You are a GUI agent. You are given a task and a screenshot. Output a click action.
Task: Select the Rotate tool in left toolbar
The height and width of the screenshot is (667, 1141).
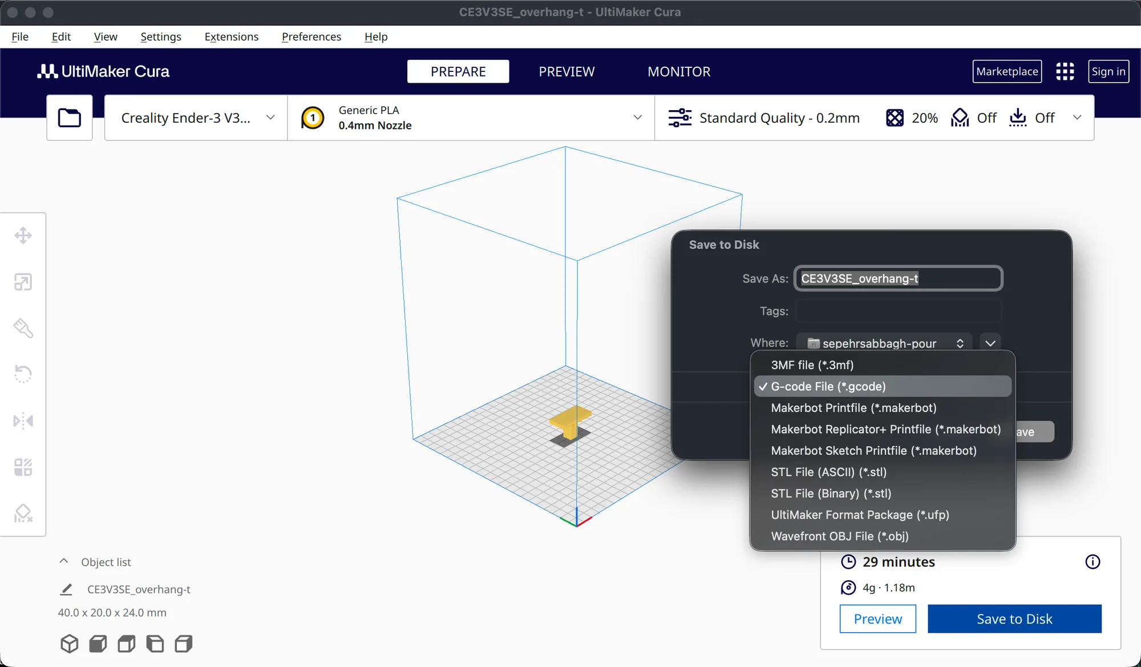click(23, 374)
